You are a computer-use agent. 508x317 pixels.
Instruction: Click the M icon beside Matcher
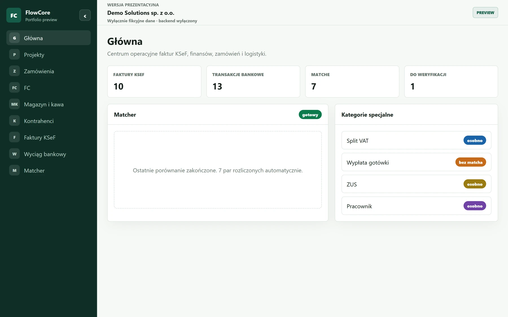pyautogui.click(x=14, y=170)
